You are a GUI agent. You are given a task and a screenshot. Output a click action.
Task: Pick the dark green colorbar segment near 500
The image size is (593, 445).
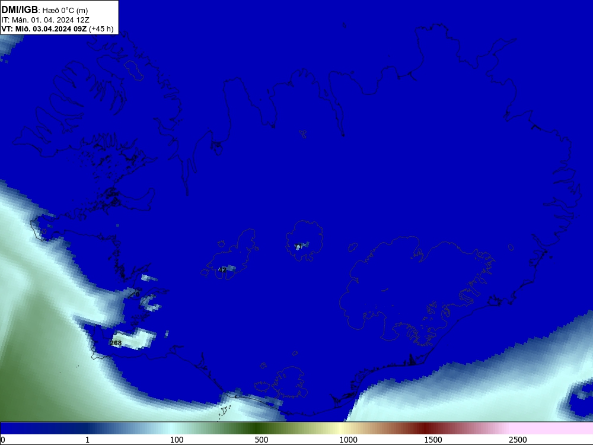click(257, 428)
